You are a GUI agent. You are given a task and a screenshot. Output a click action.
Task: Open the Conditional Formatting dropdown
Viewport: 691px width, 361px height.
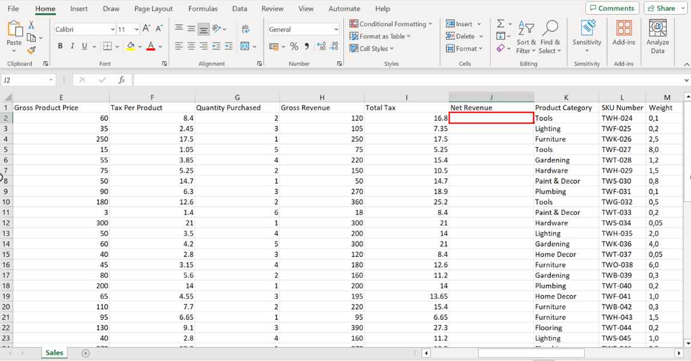(391, 24)
